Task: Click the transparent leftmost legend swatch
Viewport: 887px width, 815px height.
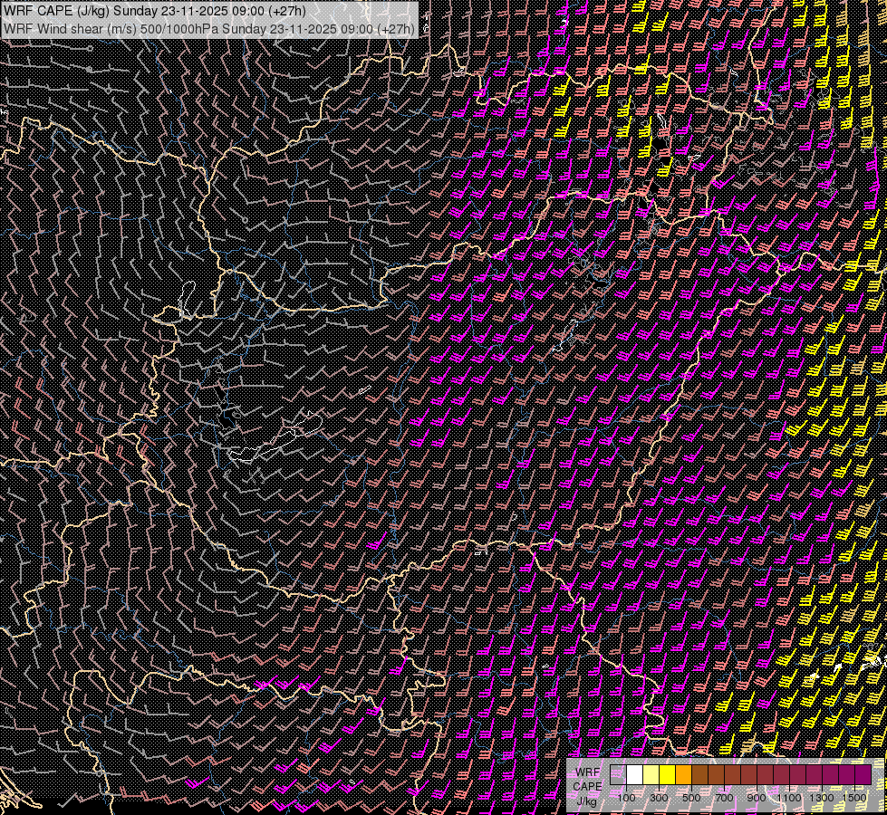Action: click(618, 774)
